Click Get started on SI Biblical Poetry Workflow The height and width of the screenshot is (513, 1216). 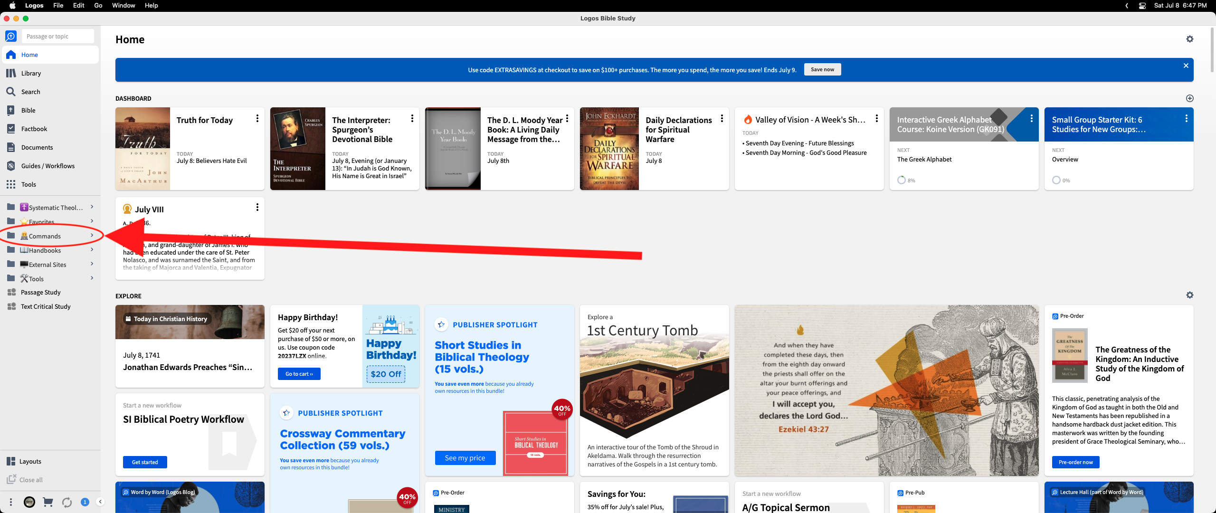click(145, 462)
